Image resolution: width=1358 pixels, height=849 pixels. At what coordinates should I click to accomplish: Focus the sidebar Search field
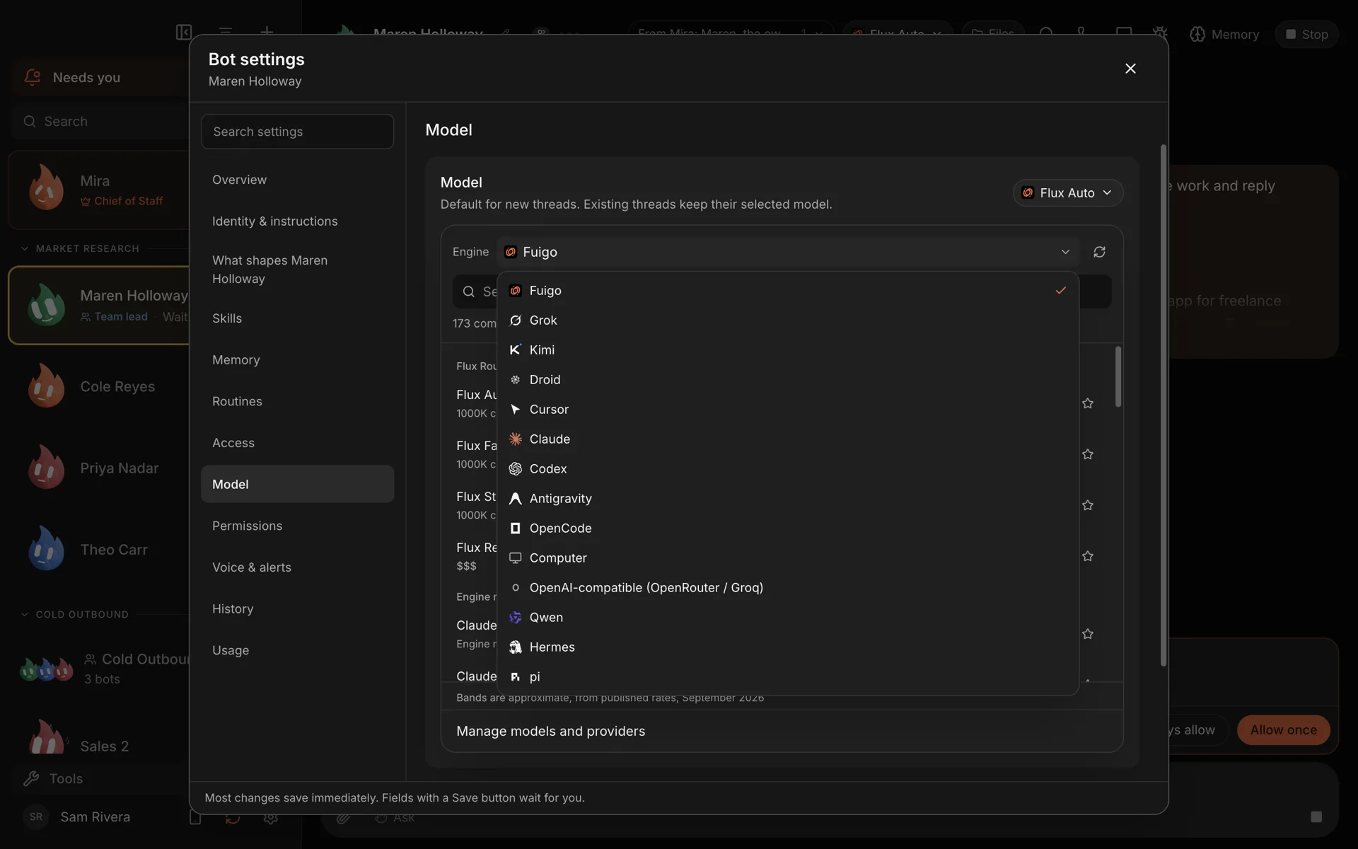100,121
